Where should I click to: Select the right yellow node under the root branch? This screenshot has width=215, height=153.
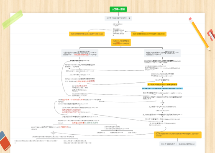(x=148, y=34)
